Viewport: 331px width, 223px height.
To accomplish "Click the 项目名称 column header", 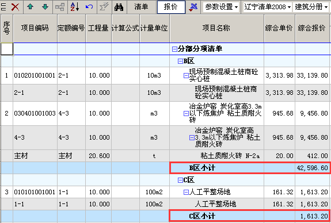I will [216, 28].
